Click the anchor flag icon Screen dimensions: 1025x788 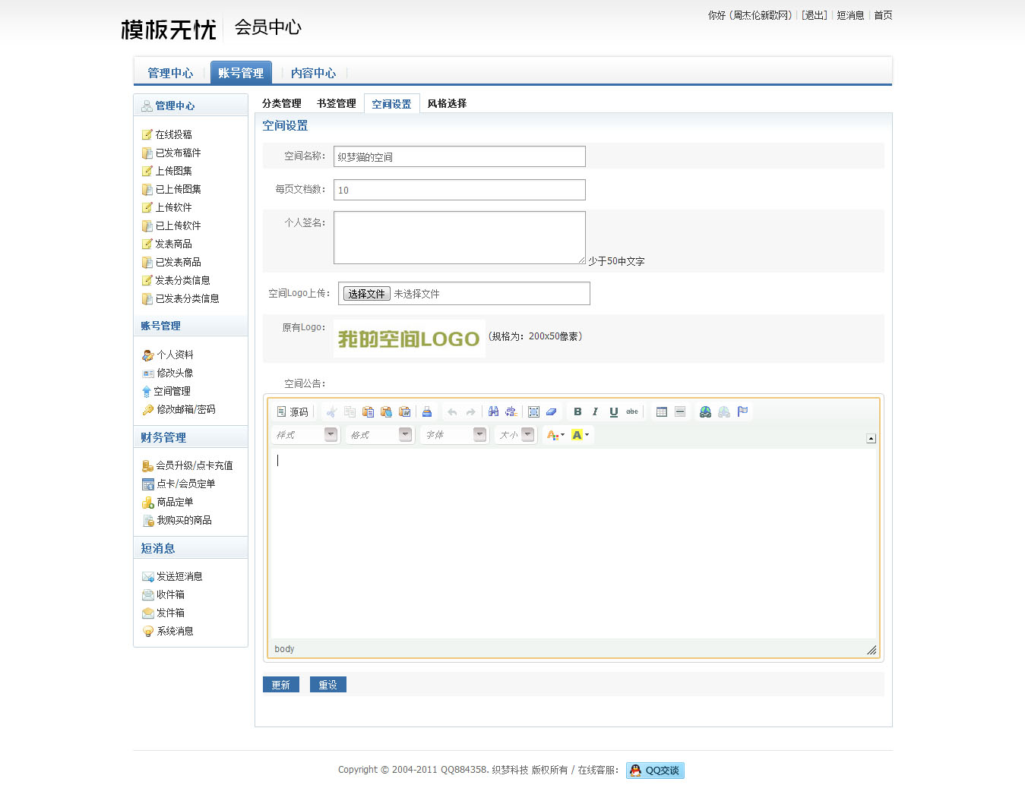coord(742,411)
